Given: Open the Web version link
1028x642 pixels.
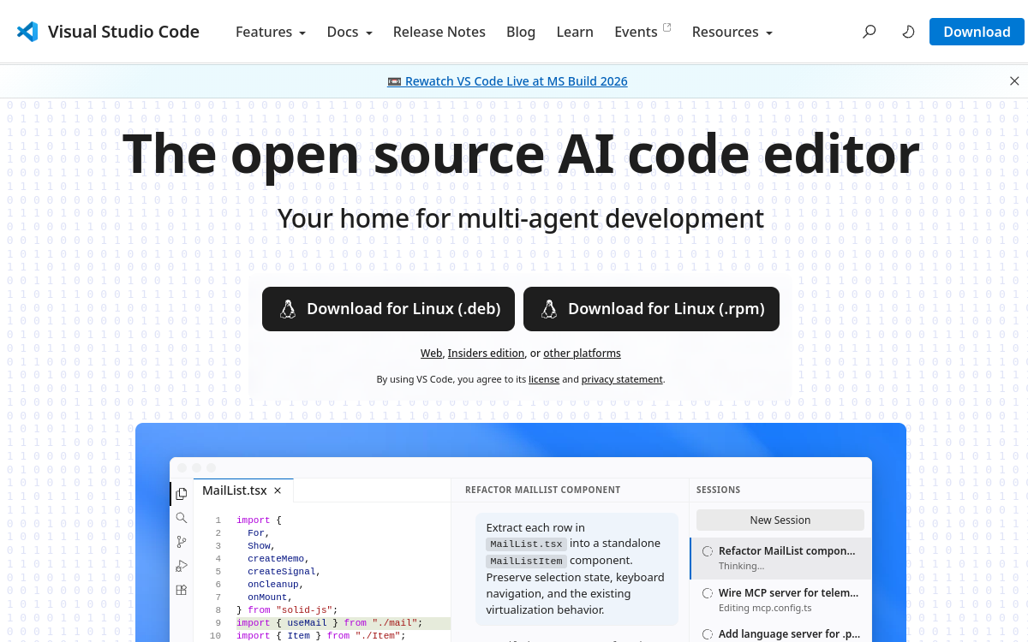Looking at the screenshot, I should click(x=431, y=354).
